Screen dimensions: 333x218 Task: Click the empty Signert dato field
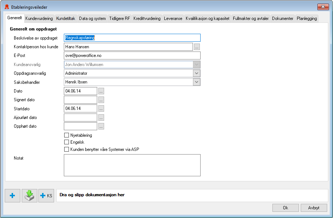(x=81, y=100)
